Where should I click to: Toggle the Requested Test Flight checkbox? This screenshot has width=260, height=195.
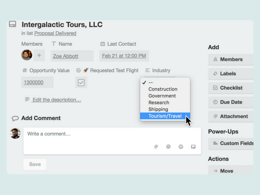point(81,82)
